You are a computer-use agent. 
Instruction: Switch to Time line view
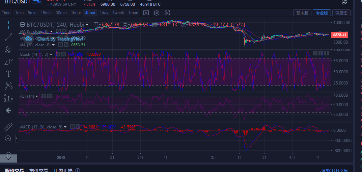click(6, 13)
